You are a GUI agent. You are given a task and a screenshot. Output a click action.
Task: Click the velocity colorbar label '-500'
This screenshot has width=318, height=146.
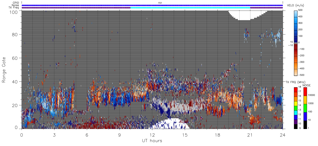301,75
